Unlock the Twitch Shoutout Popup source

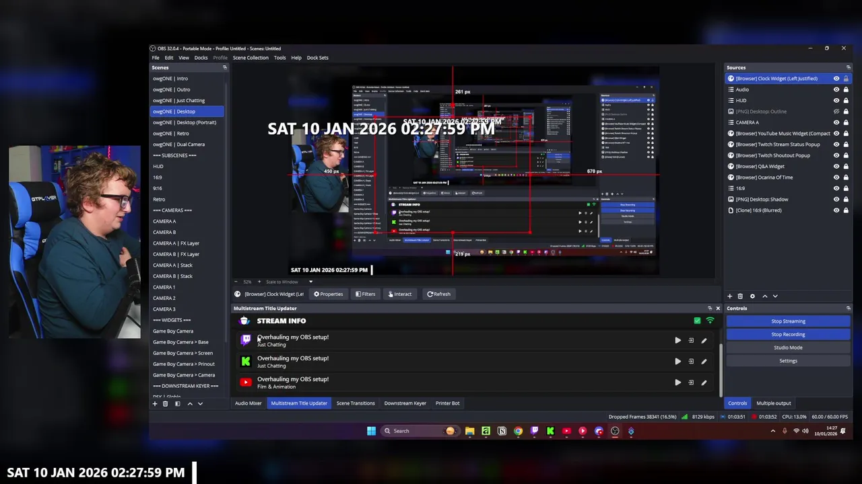[x=846, y=155]
